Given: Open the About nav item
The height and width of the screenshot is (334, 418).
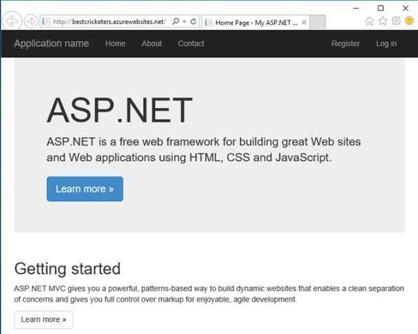Looking at the screenshot, I should (x=151, y=43).
